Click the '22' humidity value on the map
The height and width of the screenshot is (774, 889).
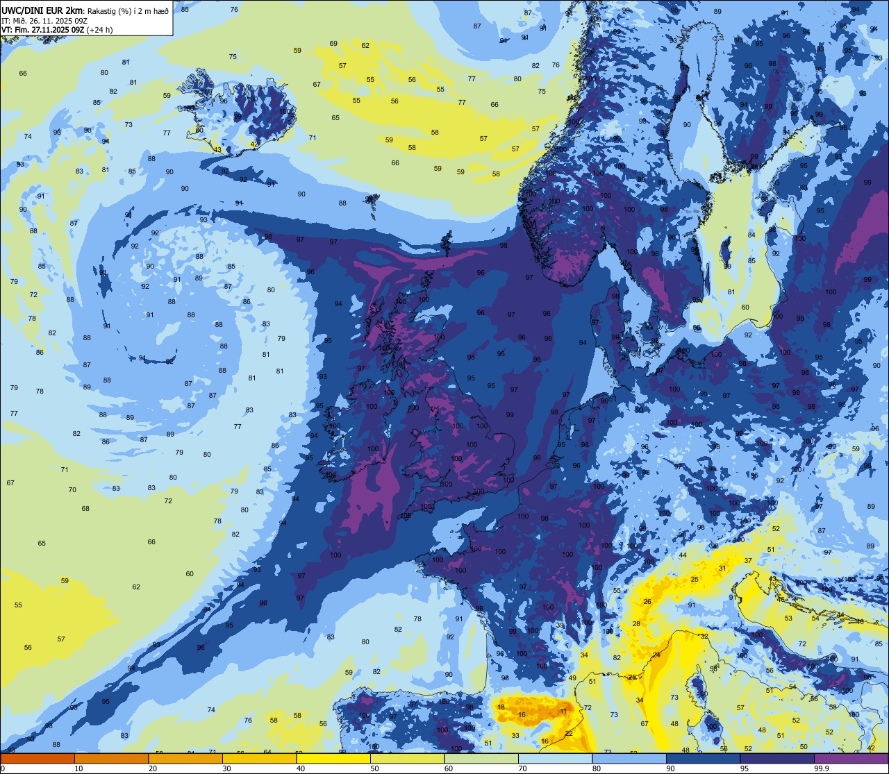coord(569,734)
